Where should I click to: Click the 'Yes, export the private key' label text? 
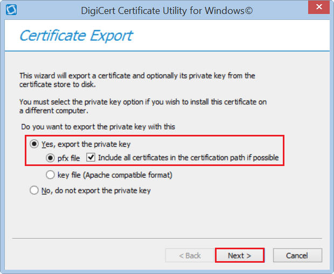coord(86,144)
